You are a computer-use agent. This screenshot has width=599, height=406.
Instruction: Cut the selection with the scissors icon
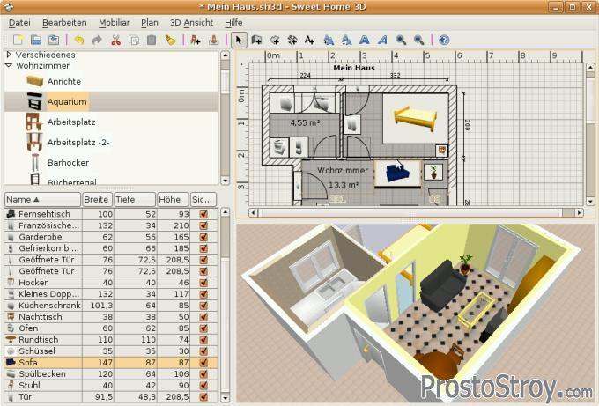click(115, 40)
